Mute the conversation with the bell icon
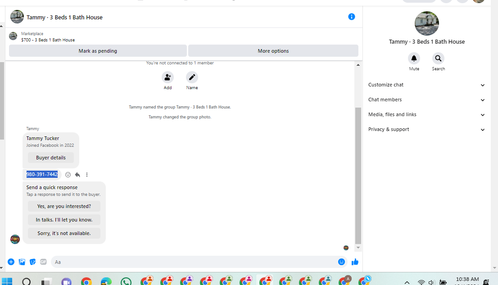The image size is (498, 285). 414,59
